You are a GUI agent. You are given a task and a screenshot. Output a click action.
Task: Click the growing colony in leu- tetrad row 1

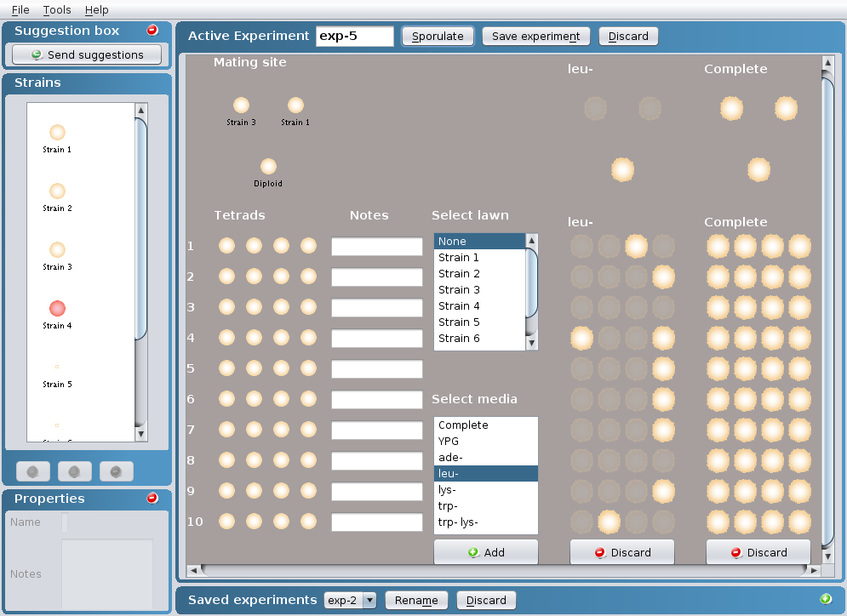pos(637,246)
